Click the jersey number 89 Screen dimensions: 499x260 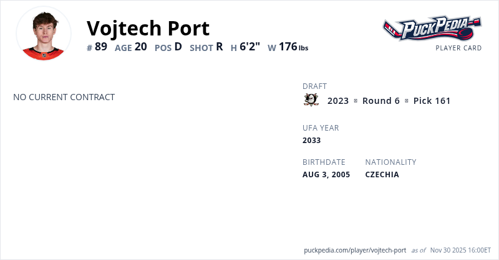tap(97, 47)
